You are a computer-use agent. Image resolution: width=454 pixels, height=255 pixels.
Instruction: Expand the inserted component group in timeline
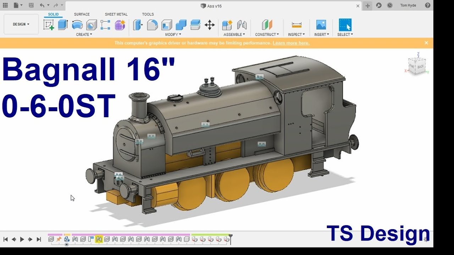66,244
